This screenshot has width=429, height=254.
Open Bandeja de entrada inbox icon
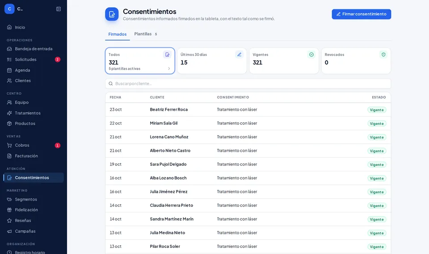[x=9, y=49]
